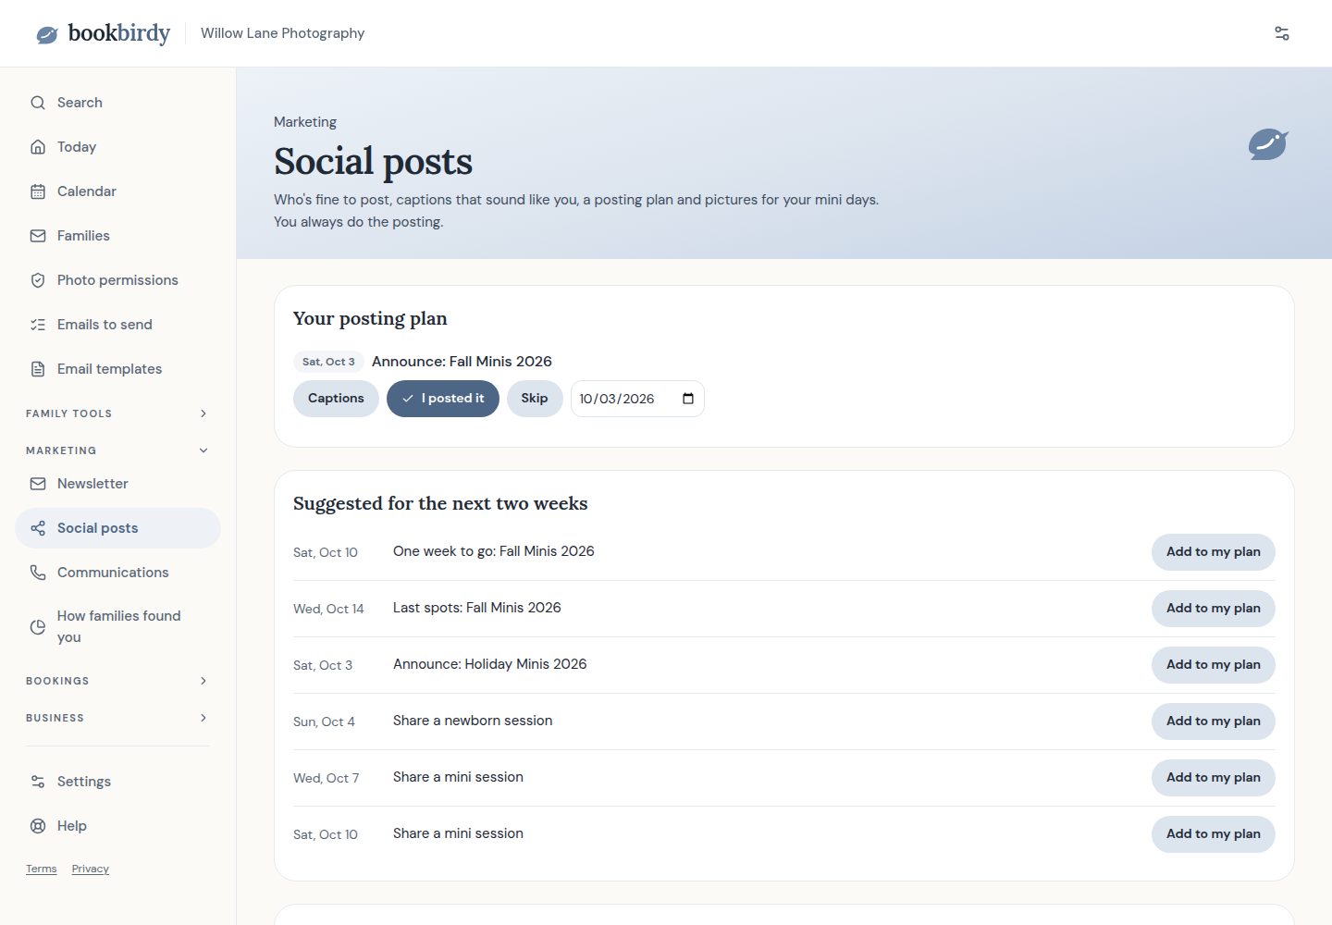Open Captions for Announce: Fall Minis 2026
This screenshot has height=925, width=1332.
pos(336,399)
